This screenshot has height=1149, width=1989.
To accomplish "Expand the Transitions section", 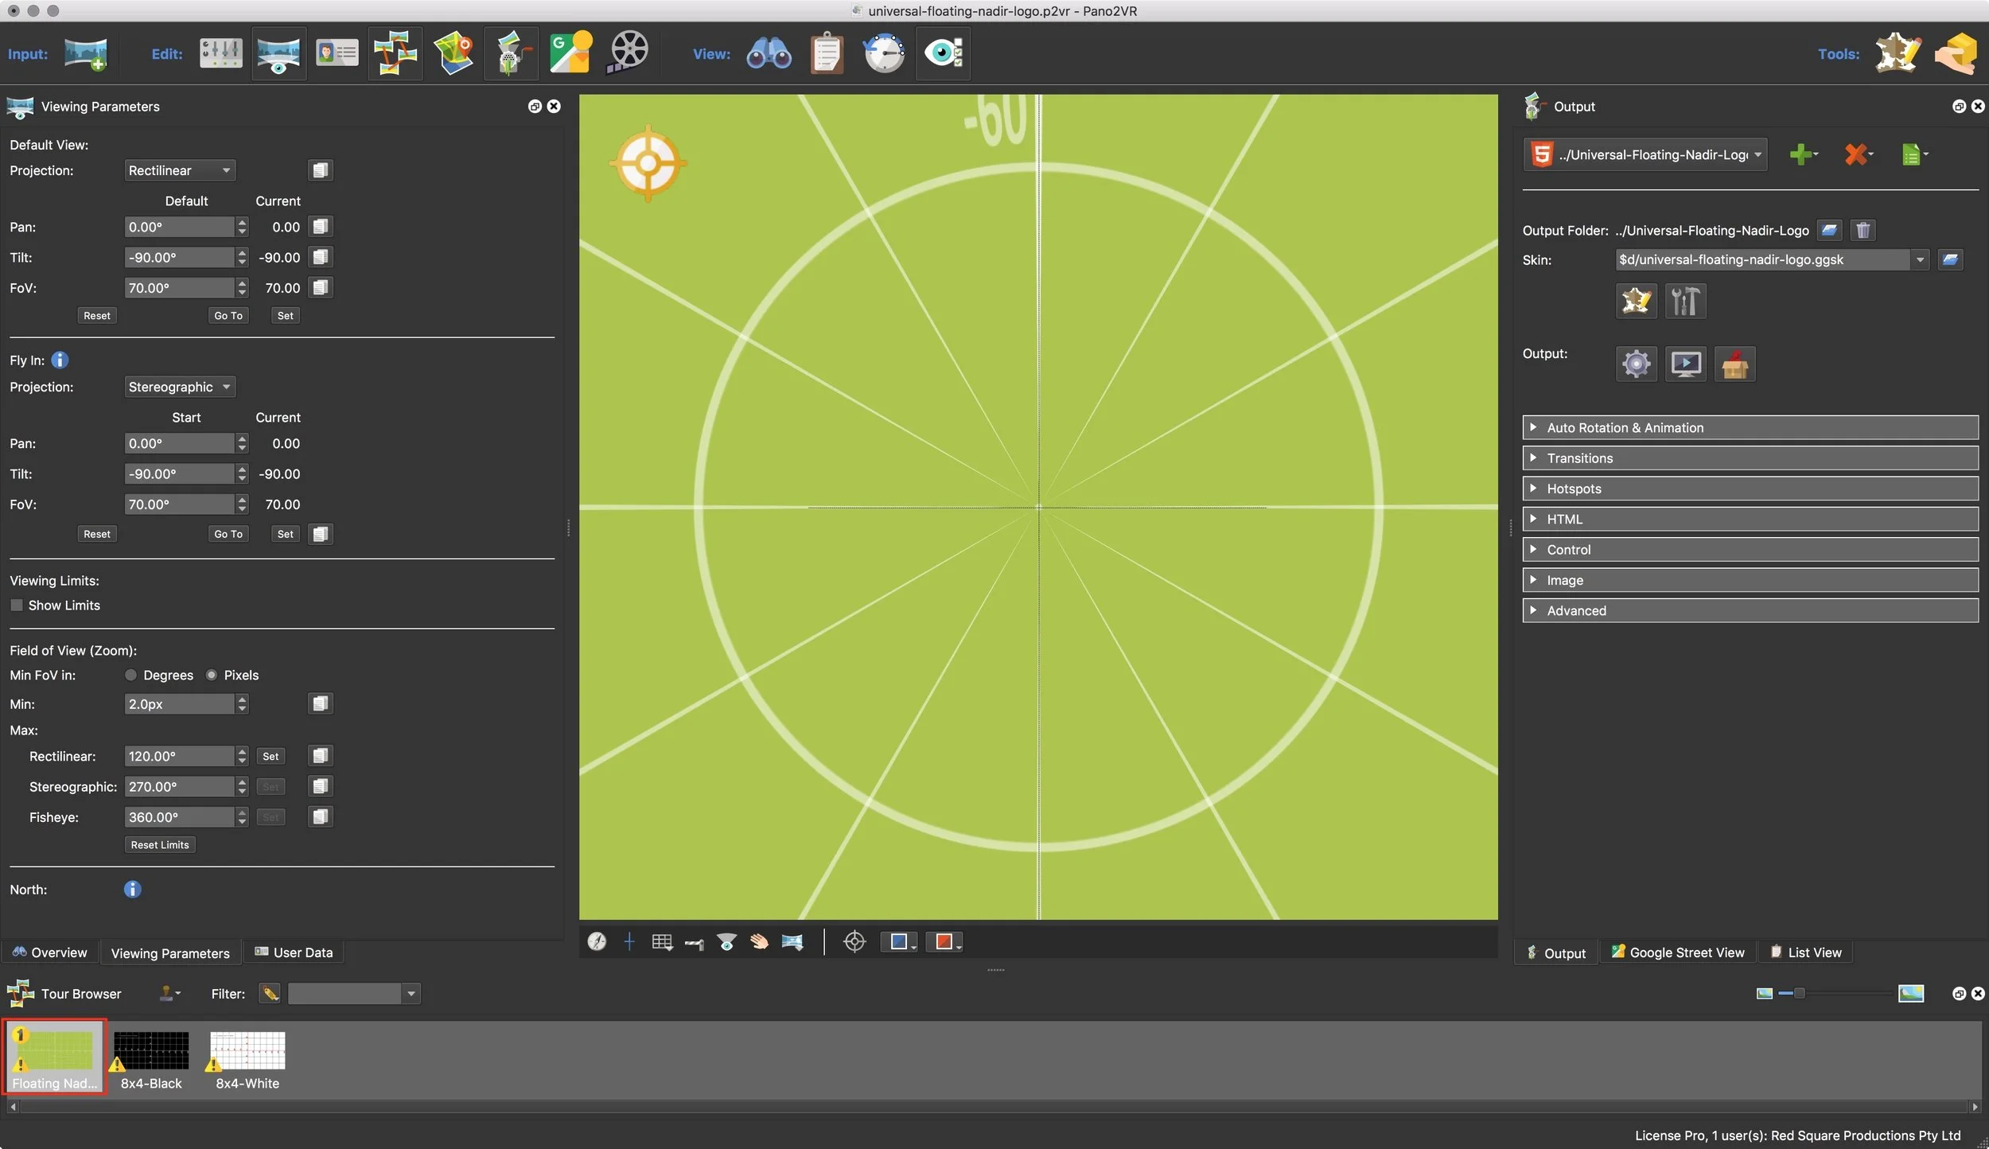I will point(1750,458).
